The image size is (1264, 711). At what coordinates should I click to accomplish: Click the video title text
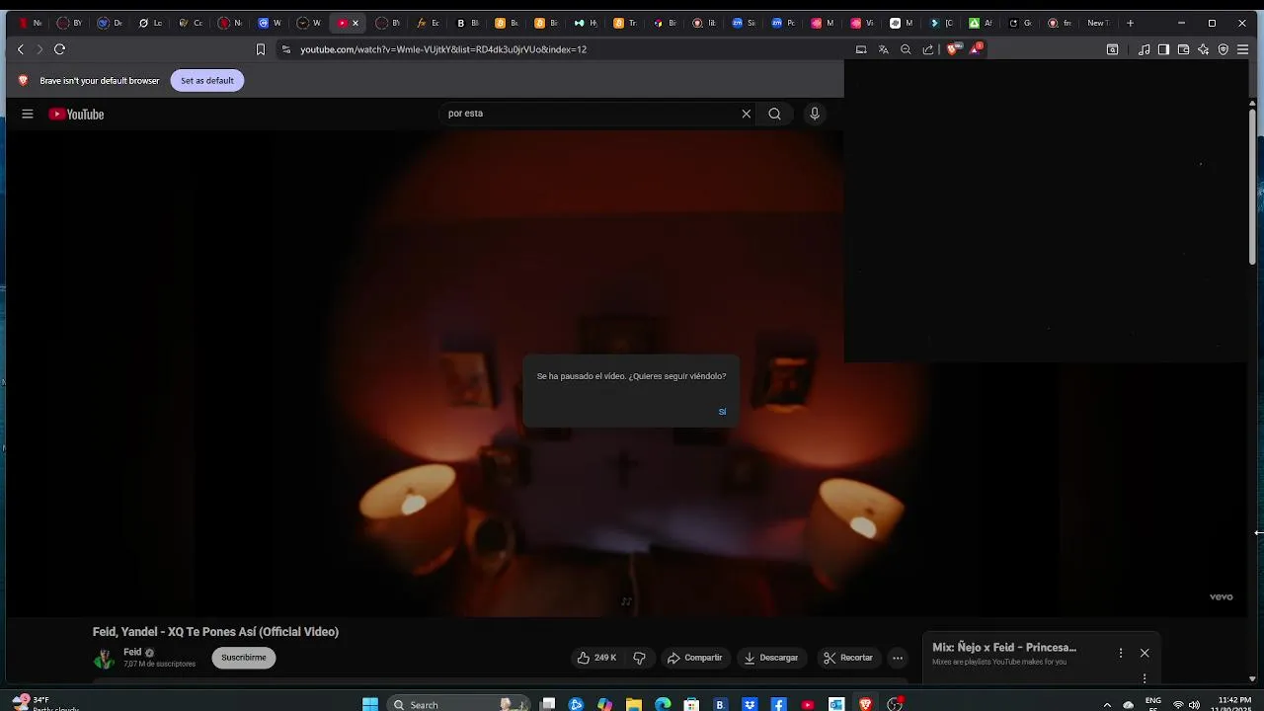pyautogui.click(x=215, y=632)
